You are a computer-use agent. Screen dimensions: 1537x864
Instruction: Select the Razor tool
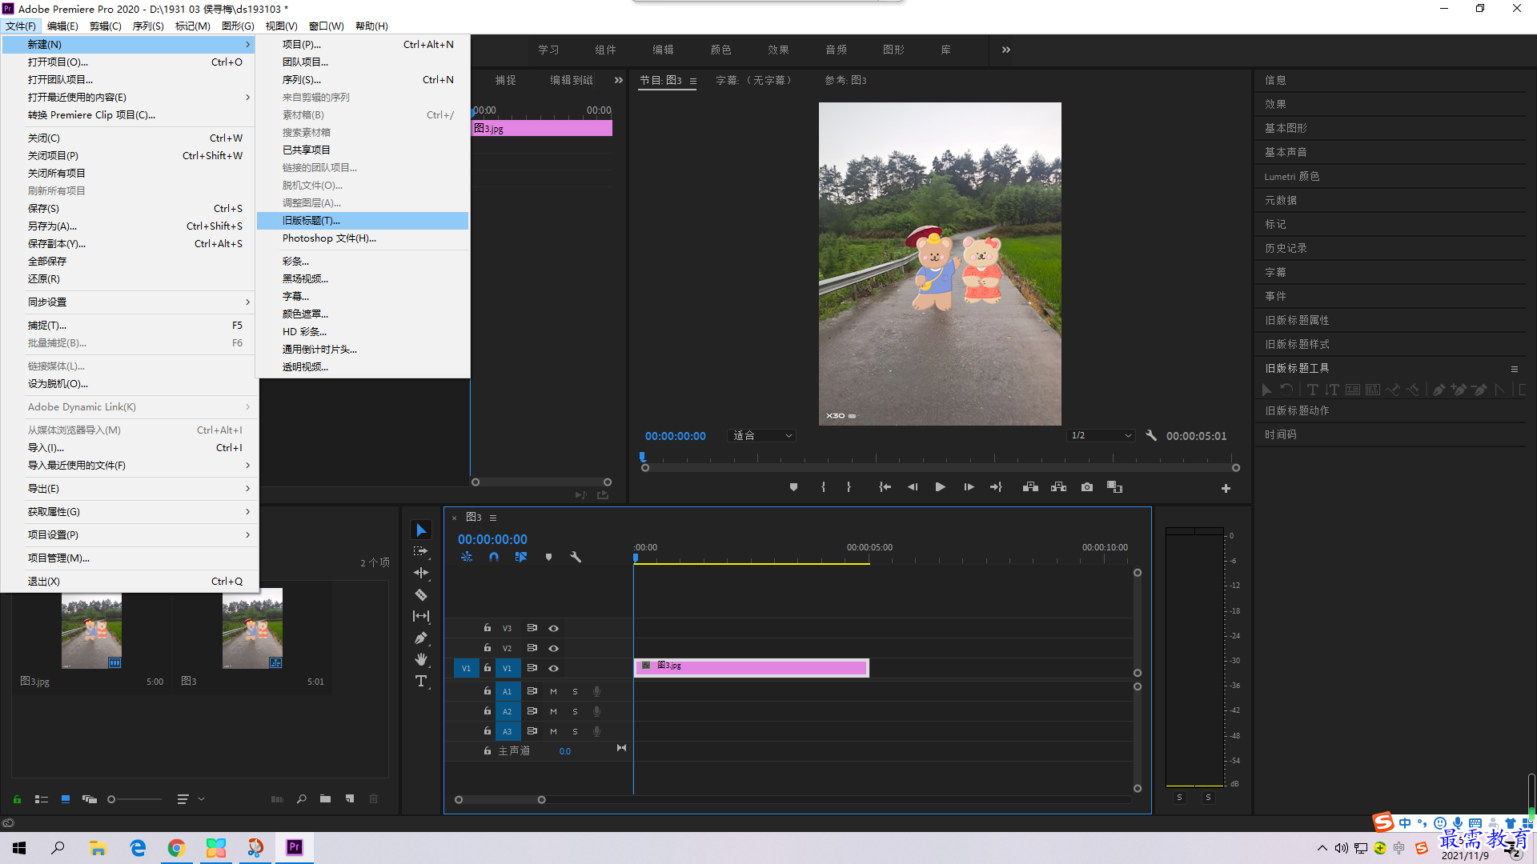[421, 594]
